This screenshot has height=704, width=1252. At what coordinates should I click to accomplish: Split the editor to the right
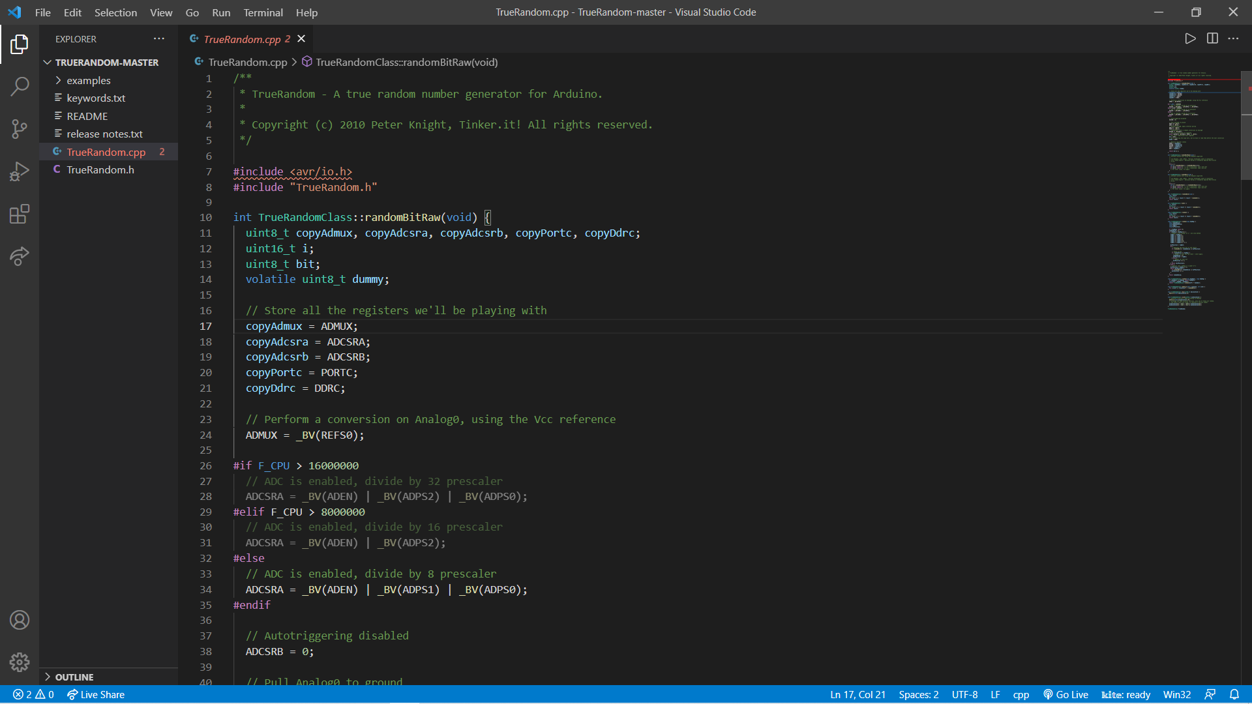1212,38
